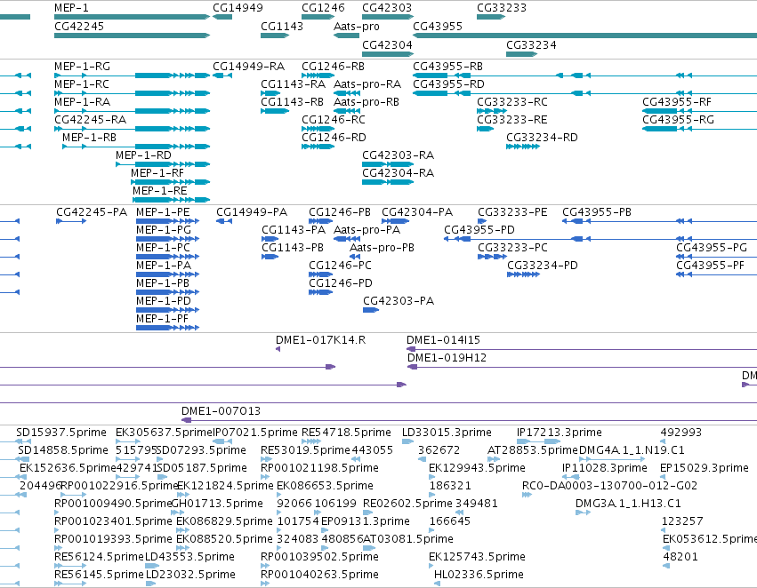Select the CG33234 gene label
Screen dimensions: 757x588
tap(531, 44)
